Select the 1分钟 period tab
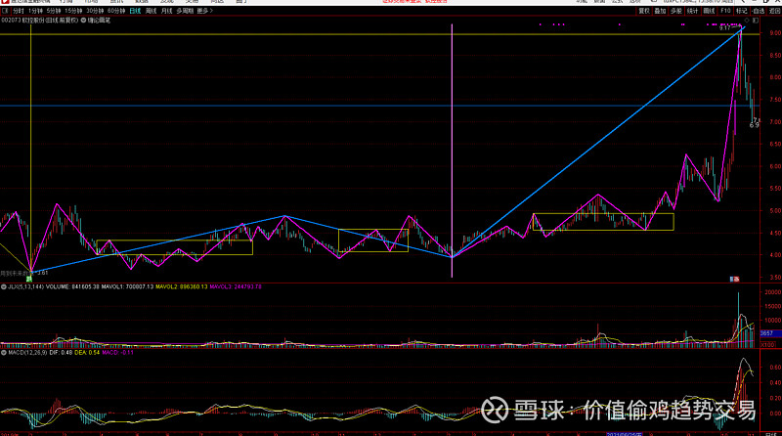Screen dimensions: 782x436 pos(35,11)
